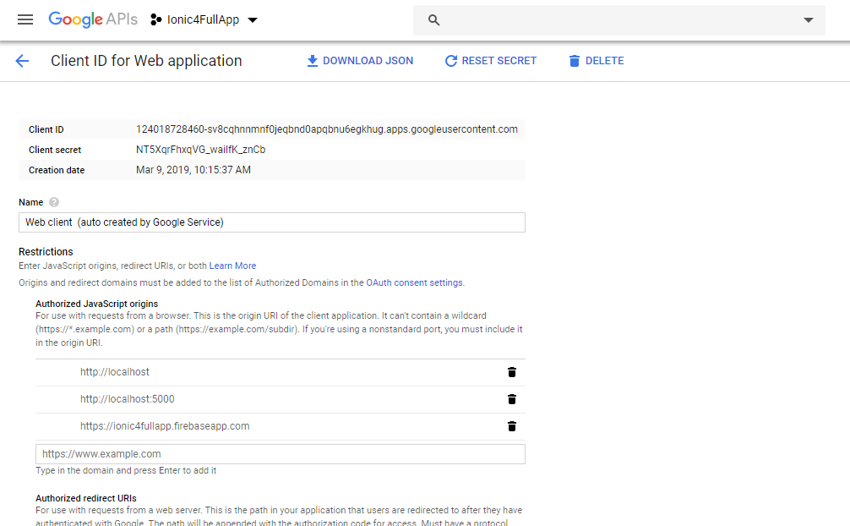850x526 pixels.
Task: Click the DELETE label
Action: [604, 61]
